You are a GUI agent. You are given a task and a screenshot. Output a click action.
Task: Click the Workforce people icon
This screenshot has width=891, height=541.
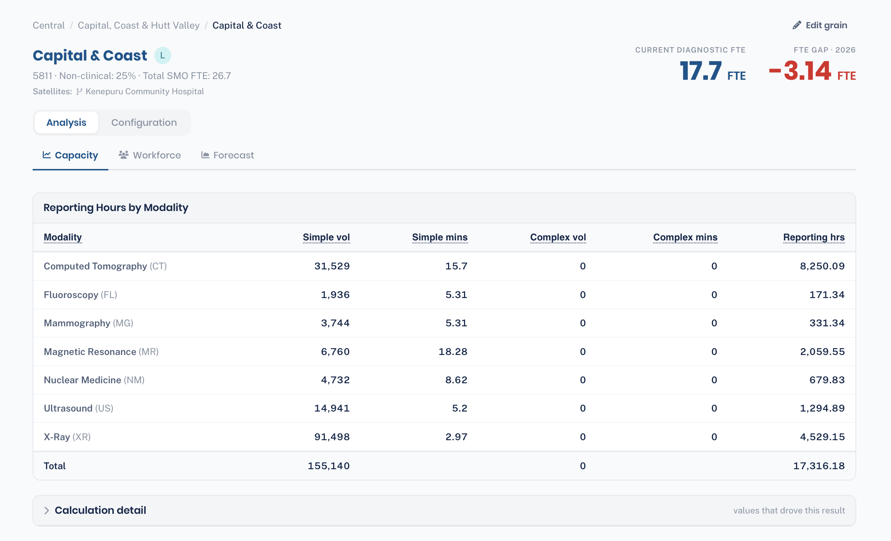[124, 155]
